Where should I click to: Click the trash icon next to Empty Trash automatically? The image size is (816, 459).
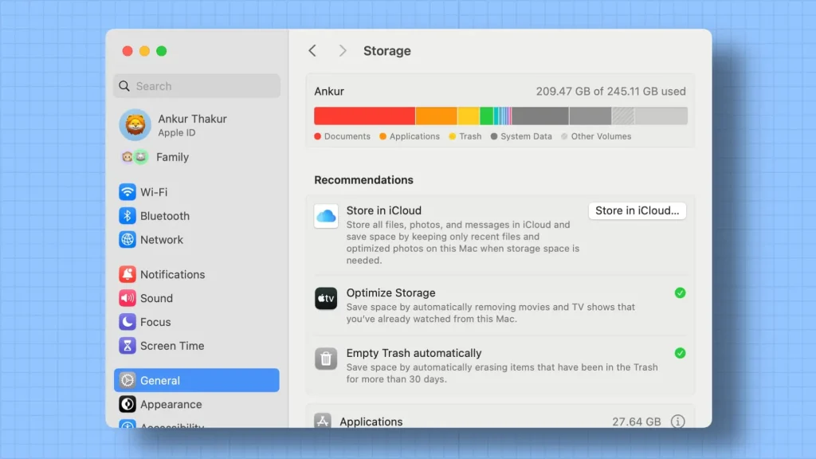coord(326,359)
